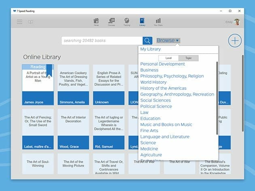Open the Training brain icon
Screen dimensions: 255x191
pyautogui.click(x=127, y=21)
